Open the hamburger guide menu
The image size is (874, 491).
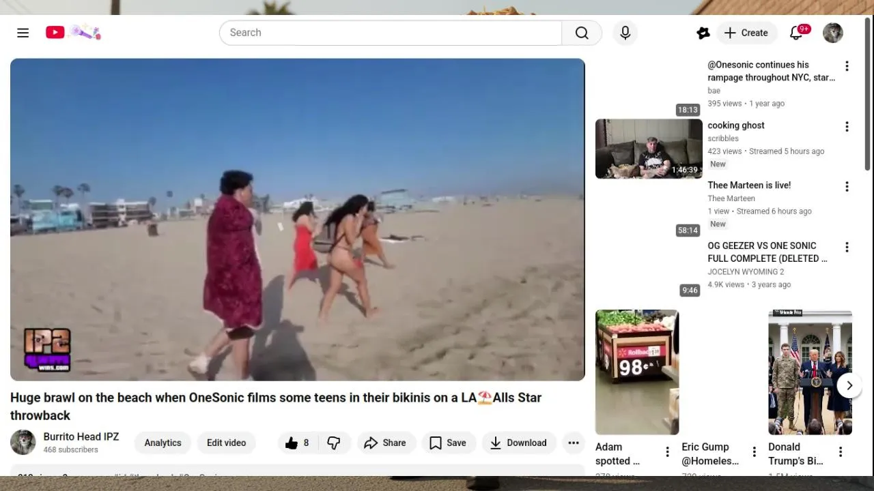click(23, 33)
